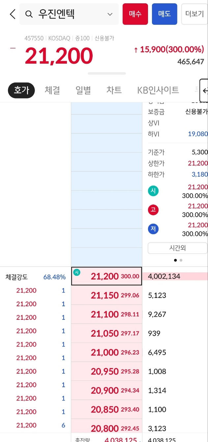This screenshot has height=442, width=208.
Task: Tap the minus icon left of current price
Action: click(x=13, y=48)
